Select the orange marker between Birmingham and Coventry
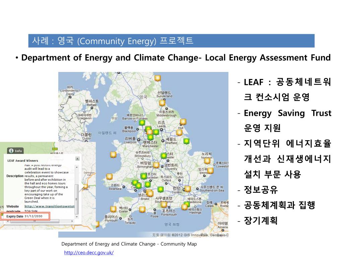The height and width of the screenshot is (257, 343). tap(156, 165)
